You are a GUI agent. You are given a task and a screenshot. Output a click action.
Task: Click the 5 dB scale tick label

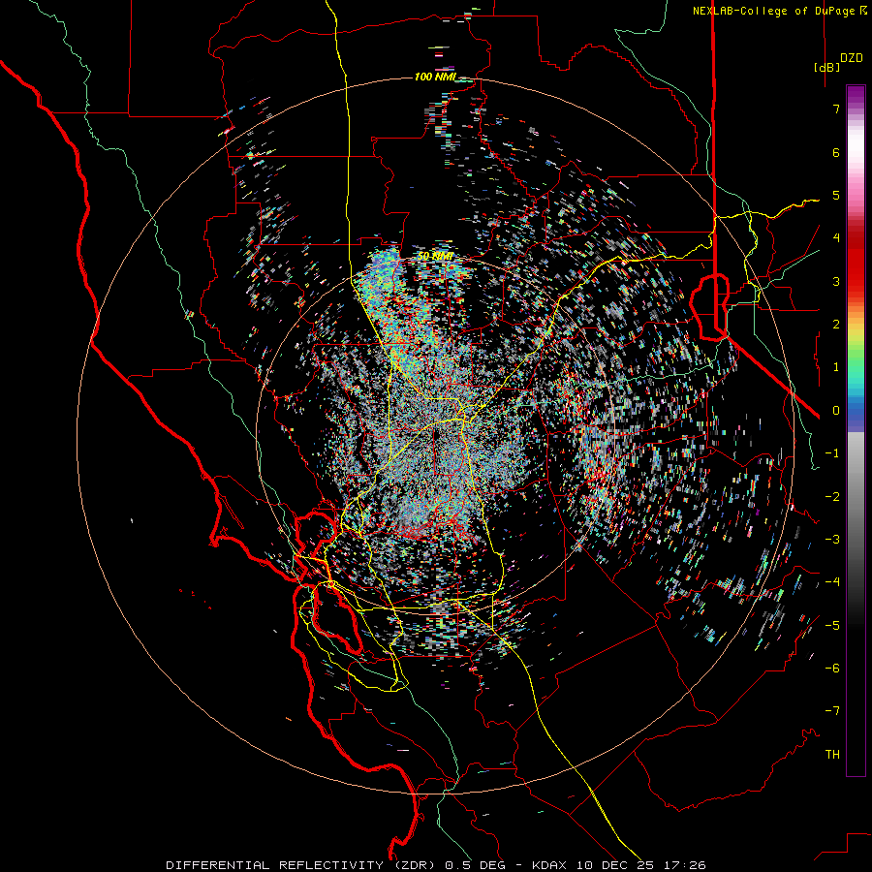836,195
